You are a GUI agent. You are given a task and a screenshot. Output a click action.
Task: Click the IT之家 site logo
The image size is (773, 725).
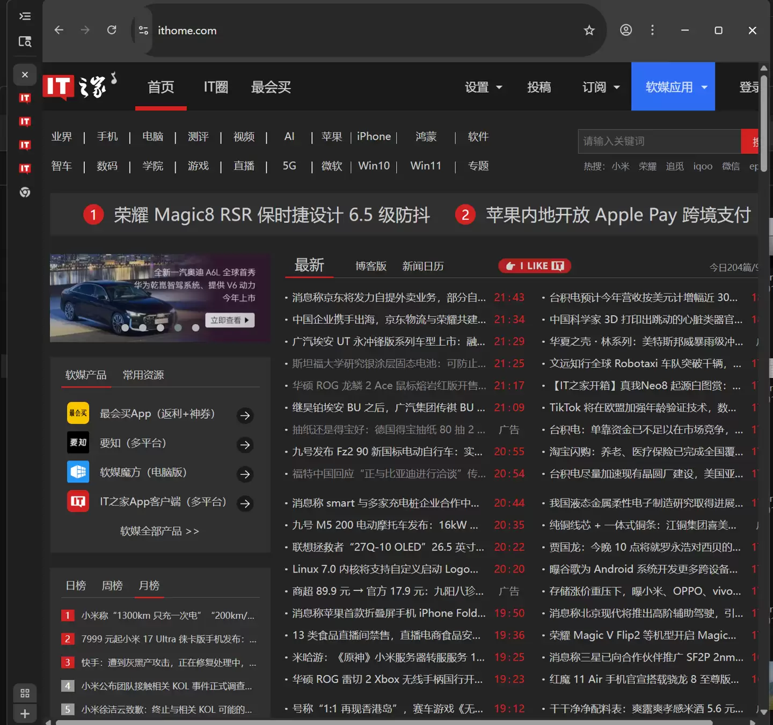(81, 86)
